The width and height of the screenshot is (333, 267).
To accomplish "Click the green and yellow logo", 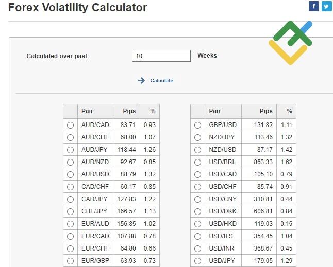I will [290, 42].
